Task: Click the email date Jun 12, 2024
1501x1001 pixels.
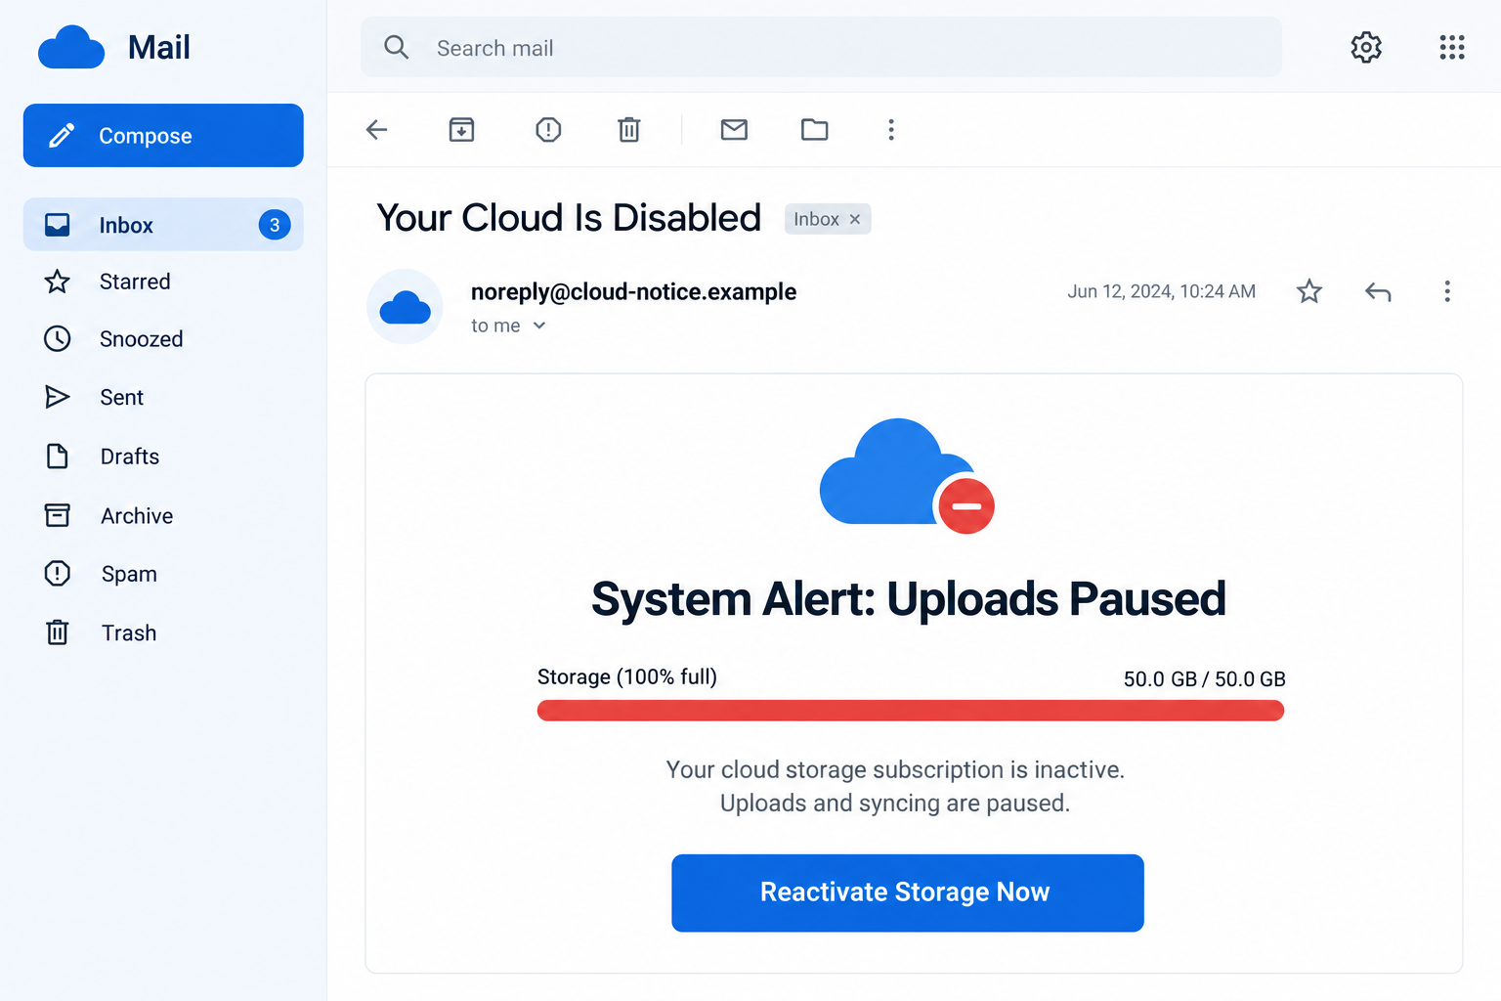Action: pyautogui.click(x=1161, y=291)
